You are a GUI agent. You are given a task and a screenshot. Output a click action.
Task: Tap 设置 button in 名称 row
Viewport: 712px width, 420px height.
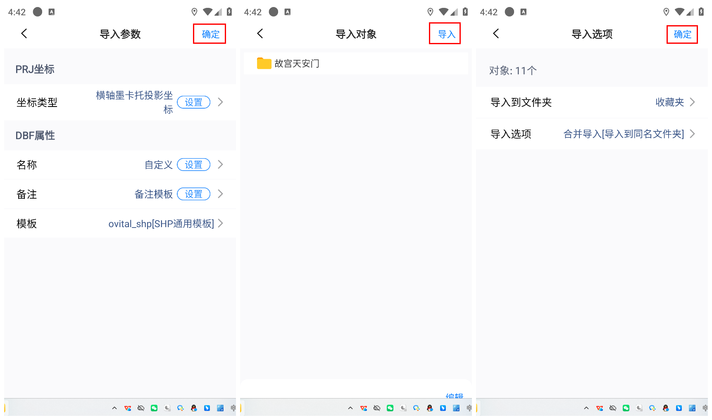pyautogui.click(x=193, y=164)
